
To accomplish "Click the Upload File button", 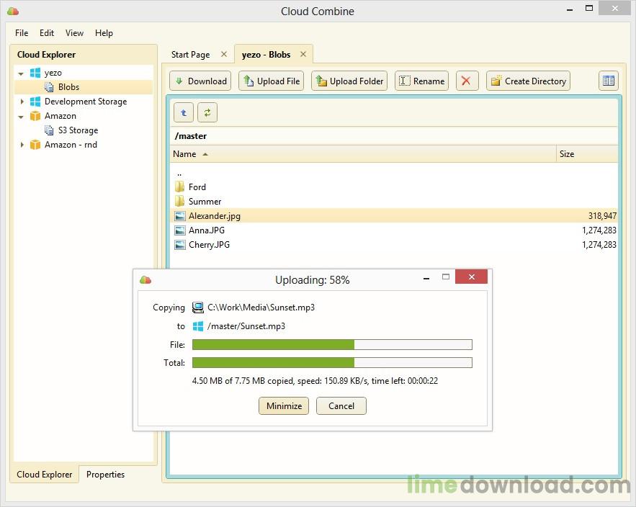I will click(x=271, y=81).
